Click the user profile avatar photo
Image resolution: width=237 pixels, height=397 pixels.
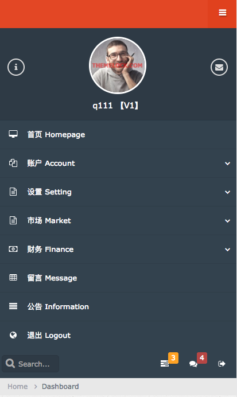pyautogui.click(x=118, y=65)
